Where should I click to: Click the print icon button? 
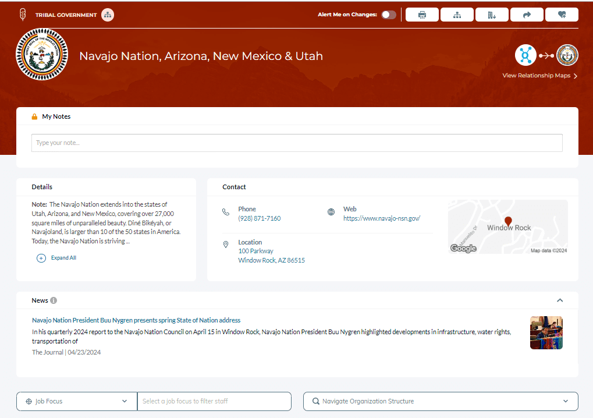(x=422, y=15)
